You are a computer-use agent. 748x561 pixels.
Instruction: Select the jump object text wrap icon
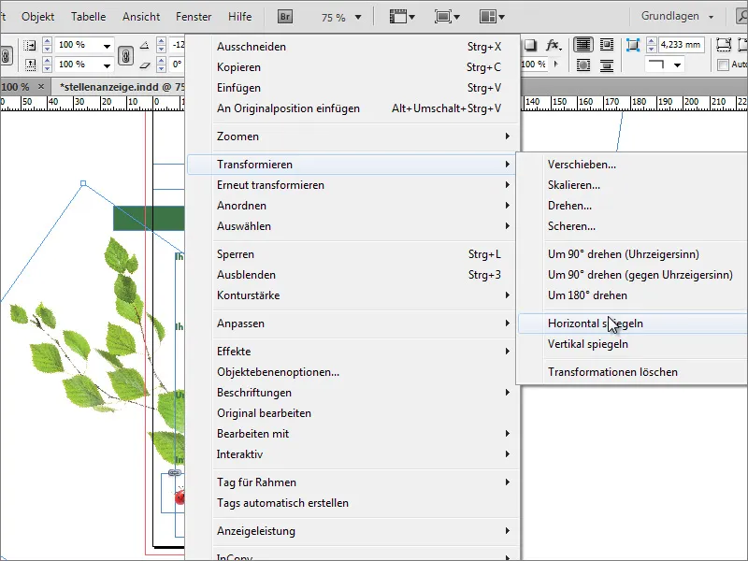607,65
